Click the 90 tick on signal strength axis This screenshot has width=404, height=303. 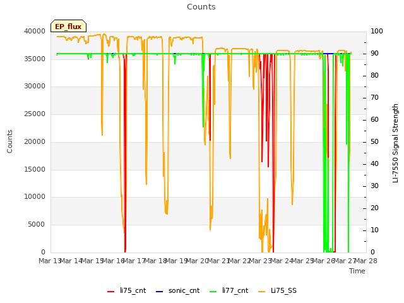(x=374, y=53)
